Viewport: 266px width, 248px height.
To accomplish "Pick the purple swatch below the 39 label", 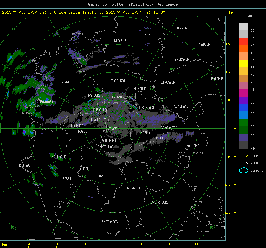I will click(x=244, y=100).
